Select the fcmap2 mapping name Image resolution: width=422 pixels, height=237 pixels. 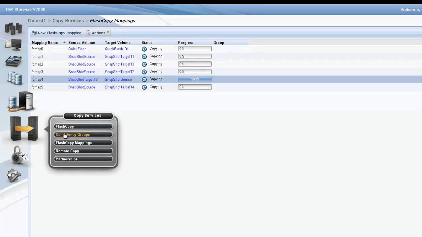[x=37, y=64]
